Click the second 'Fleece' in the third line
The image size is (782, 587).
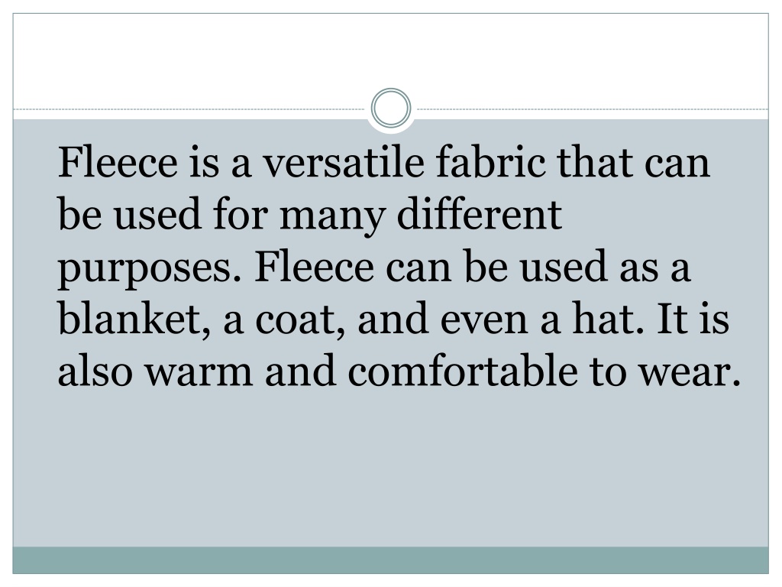314,266
